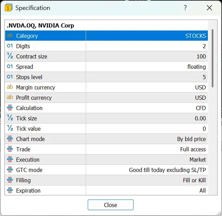
Task: Select the Digits row label
Action: pos(23,46)
